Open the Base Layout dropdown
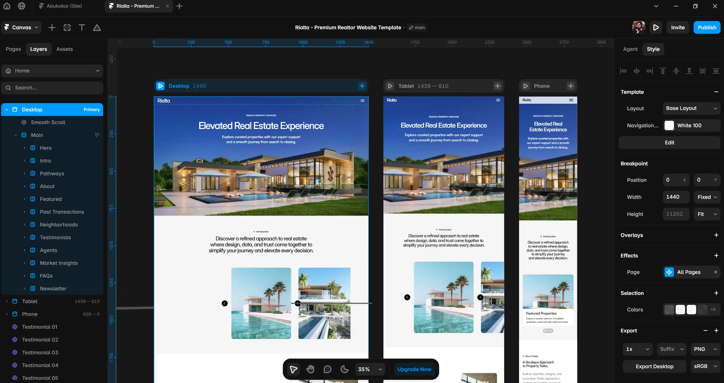 click(x=692, y=108)
